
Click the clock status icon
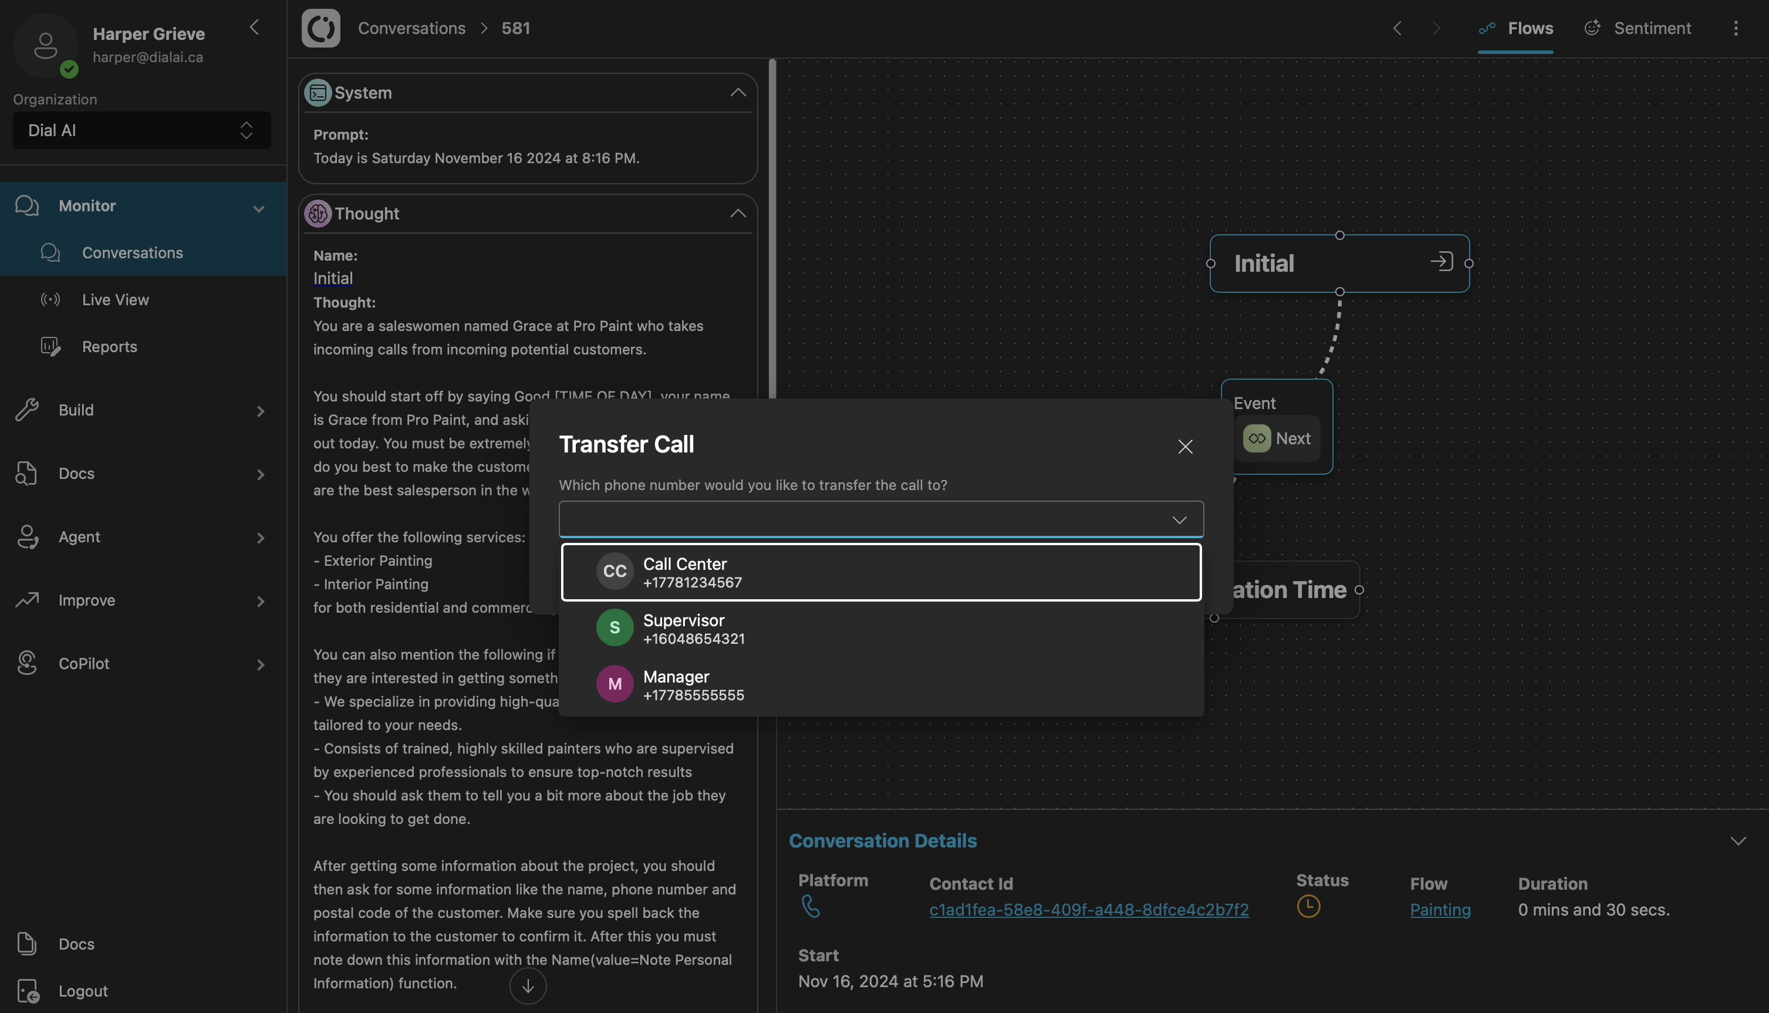click(x=1308, y=907)
